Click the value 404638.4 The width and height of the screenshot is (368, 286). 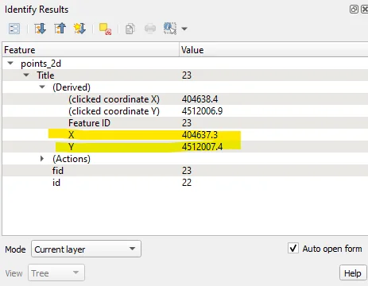coord(199,99)
